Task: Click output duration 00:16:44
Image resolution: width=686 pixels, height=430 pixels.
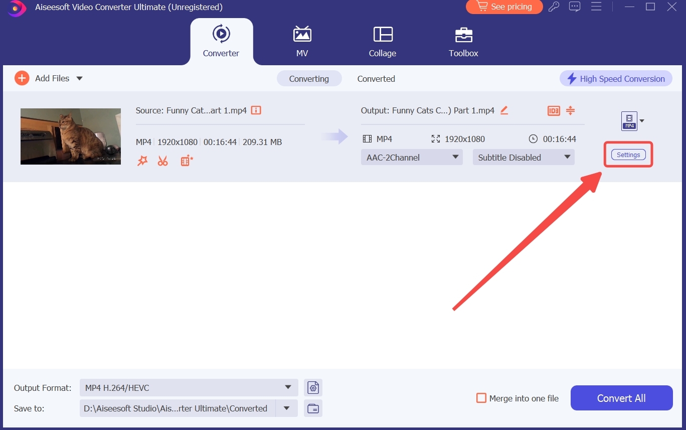Action: pyautogui.click(x=560, y=139)
